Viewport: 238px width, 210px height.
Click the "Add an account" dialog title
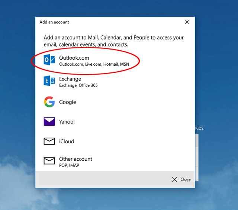pos(54,22)
